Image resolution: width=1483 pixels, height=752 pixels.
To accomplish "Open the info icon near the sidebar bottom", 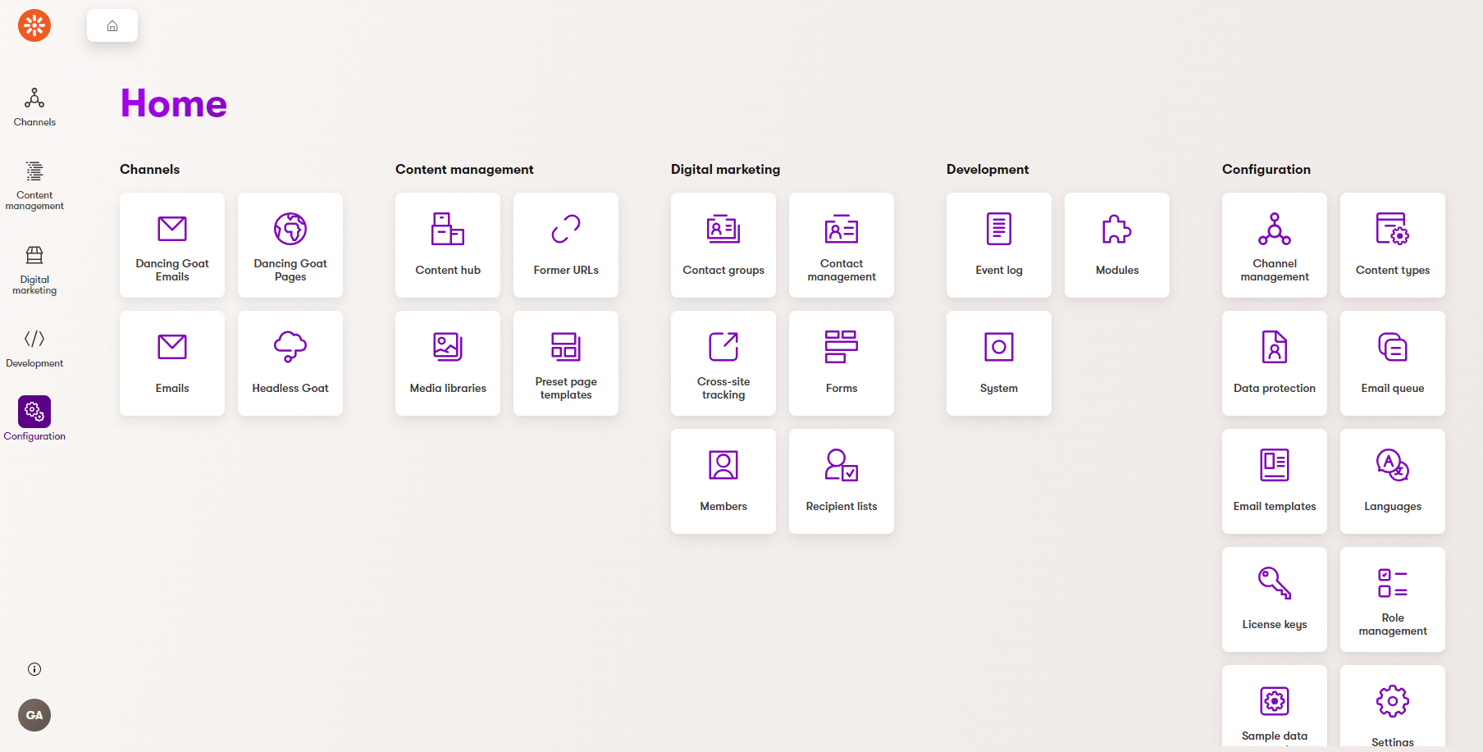I will click(x=34, y=669).
